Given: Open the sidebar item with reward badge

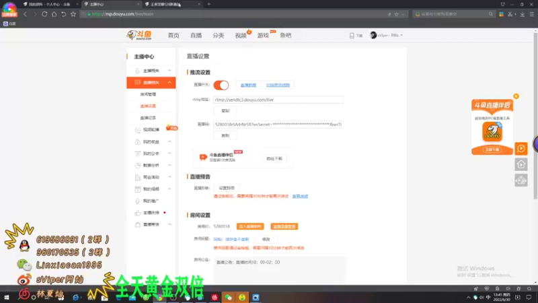Looking at the screenshot, I should tap(151, 129).
